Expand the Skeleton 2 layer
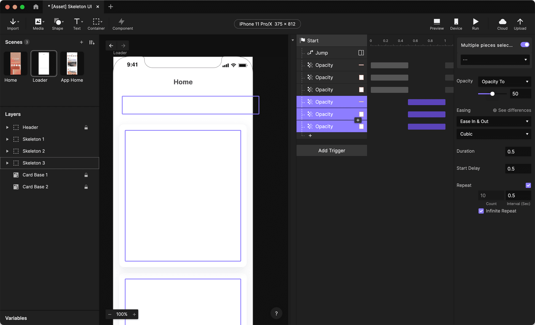The image size is (535, 325). pyautogui.click(x=7, y=151)
